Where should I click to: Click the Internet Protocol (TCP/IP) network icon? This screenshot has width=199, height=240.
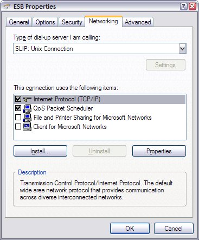tap(27, 99)
